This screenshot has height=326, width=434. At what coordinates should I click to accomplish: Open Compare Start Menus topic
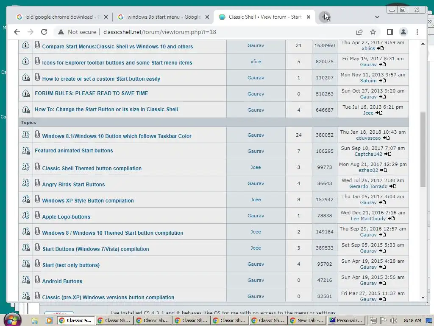pyautogui.click(x=117, y=47)
